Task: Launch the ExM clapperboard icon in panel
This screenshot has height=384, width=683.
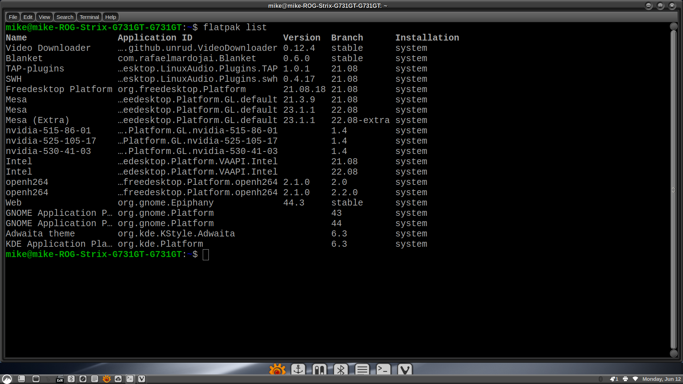Action: [60, 379]
